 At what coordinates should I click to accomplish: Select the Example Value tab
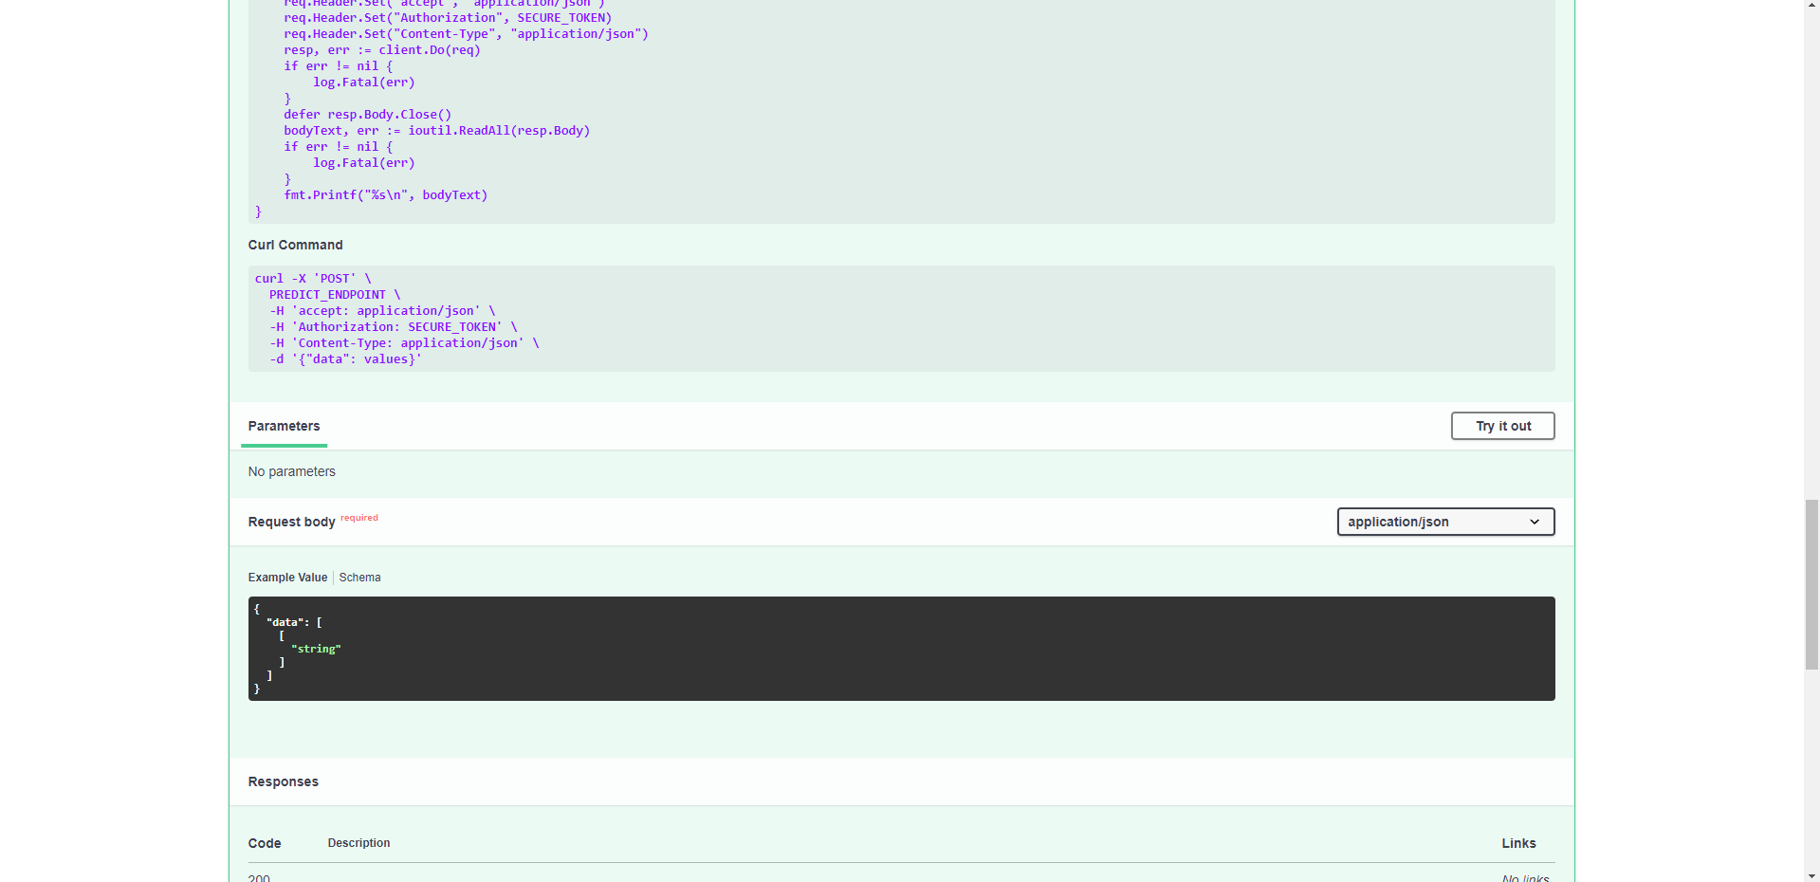click(x=287, y=578)
